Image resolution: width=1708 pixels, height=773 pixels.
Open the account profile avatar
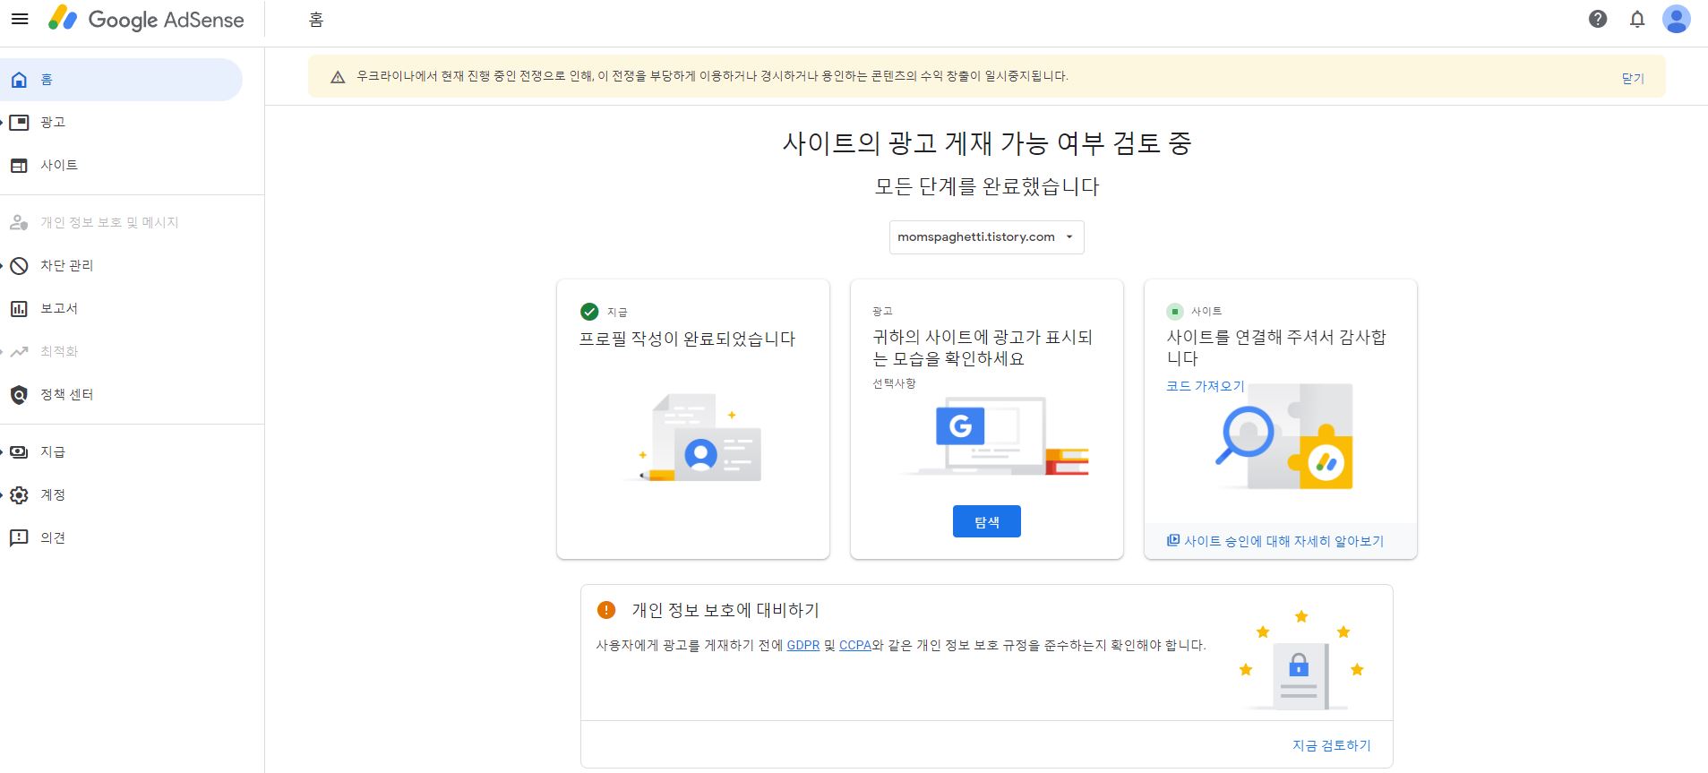point(1676,19)
